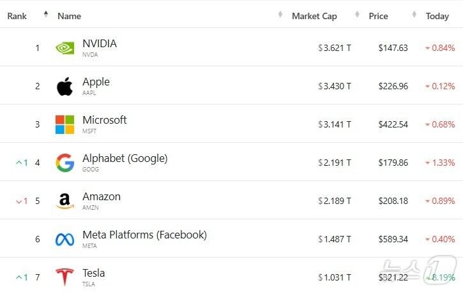Sort by Name column header
Screen dimensions: 463x292
coord(69,16)
